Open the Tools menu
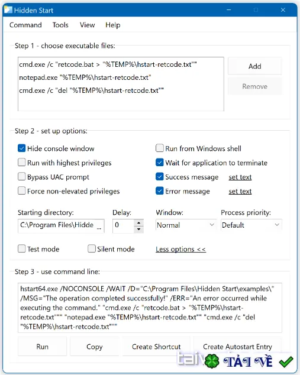This screenshot has height=375, width=300. pos(60,25)
